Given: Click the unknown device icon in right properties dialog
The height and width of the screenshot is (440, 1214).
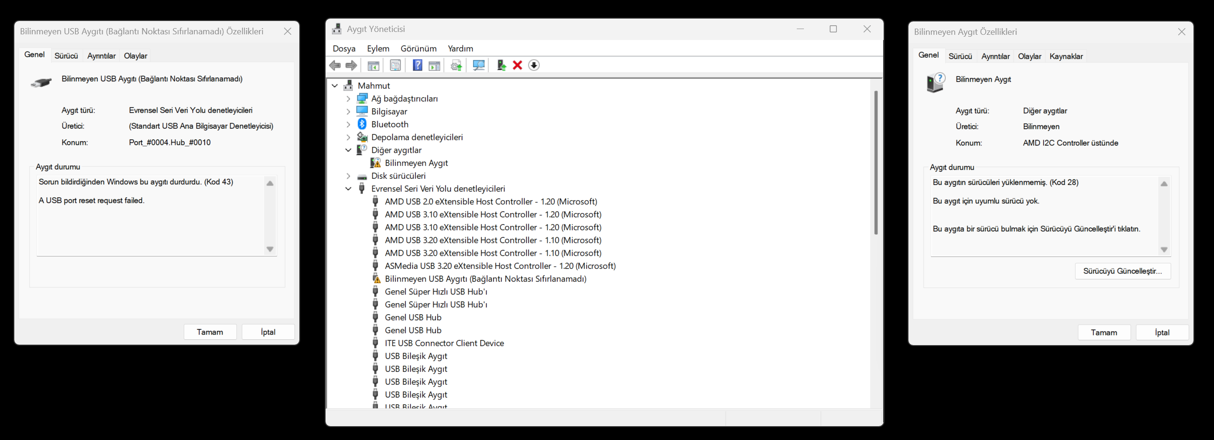Looking at the screenshot, I should coord(936,82).
